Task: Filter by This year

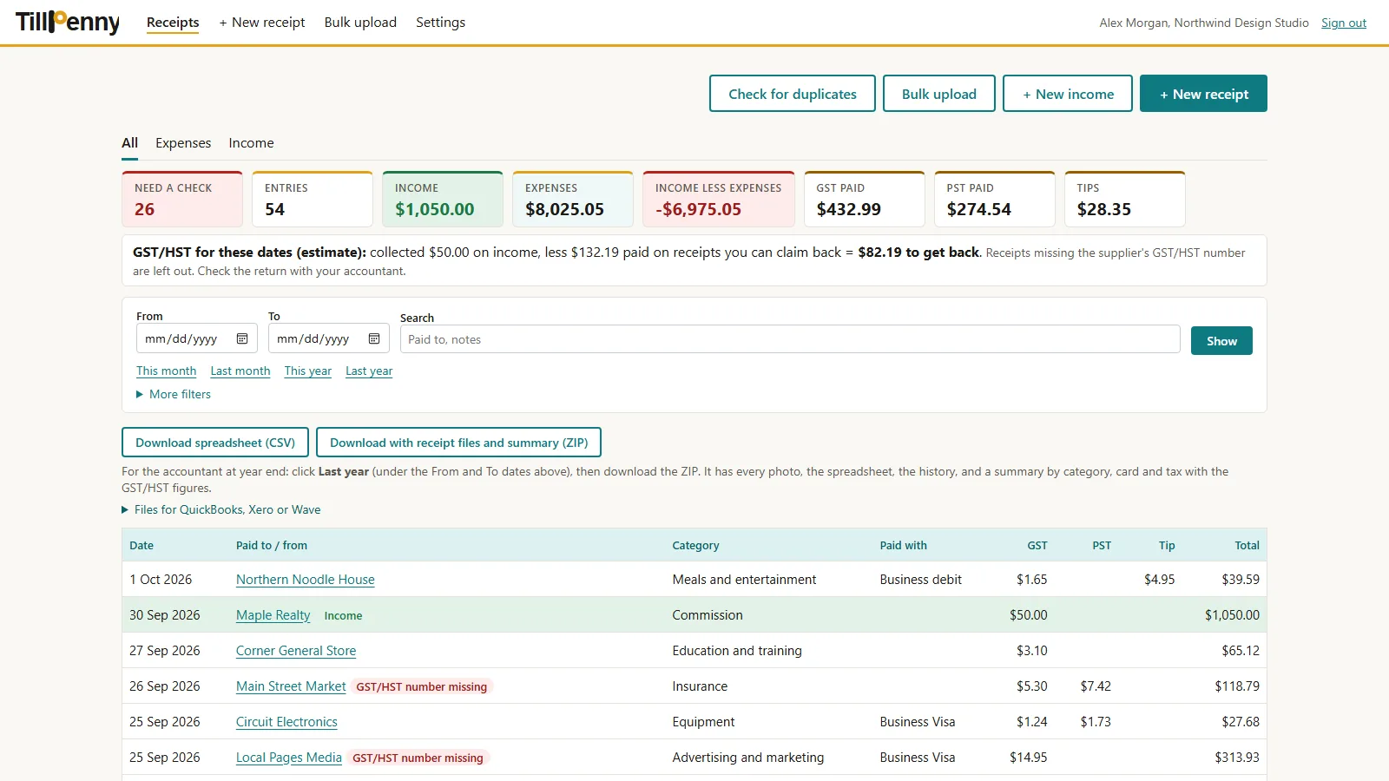Action: (x=308, y=371)
